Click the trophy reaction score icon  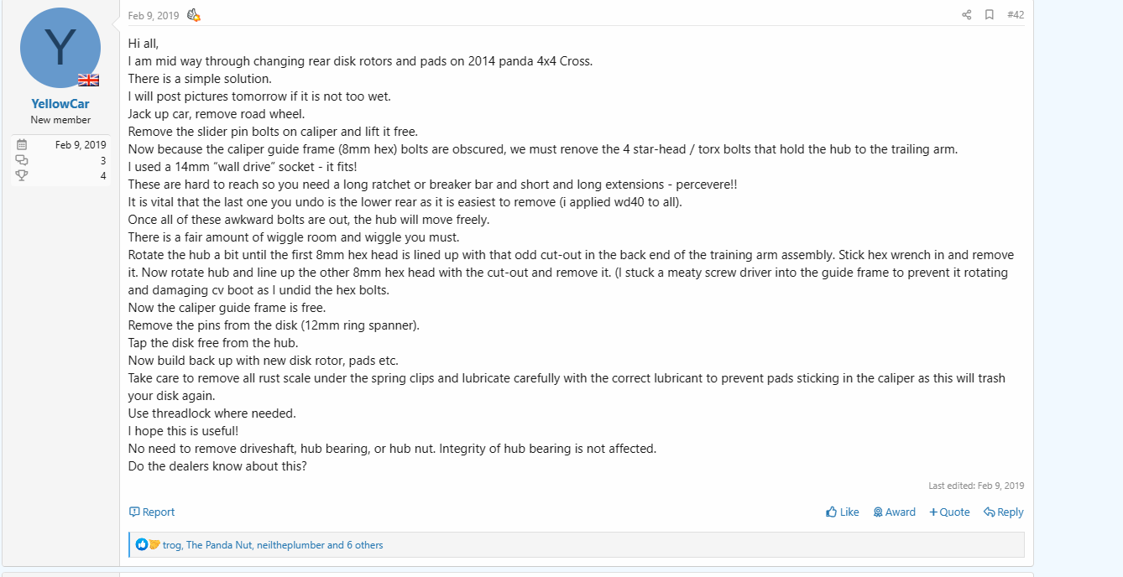(x=22, y=175)
